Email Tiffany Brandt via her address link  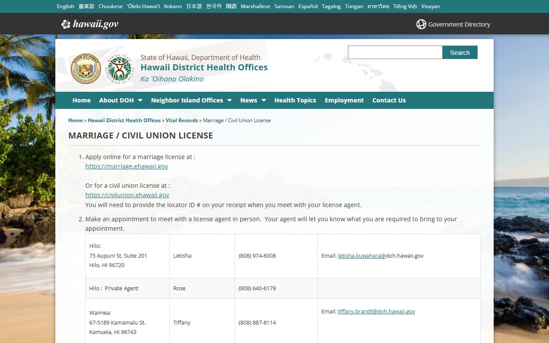coord(376,312)
